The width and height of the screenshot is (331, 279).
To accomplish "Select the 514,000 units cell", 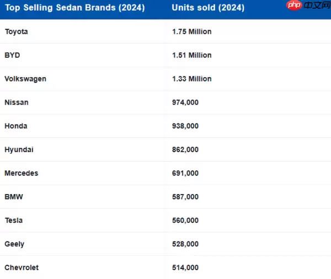I will coord(185,267).
